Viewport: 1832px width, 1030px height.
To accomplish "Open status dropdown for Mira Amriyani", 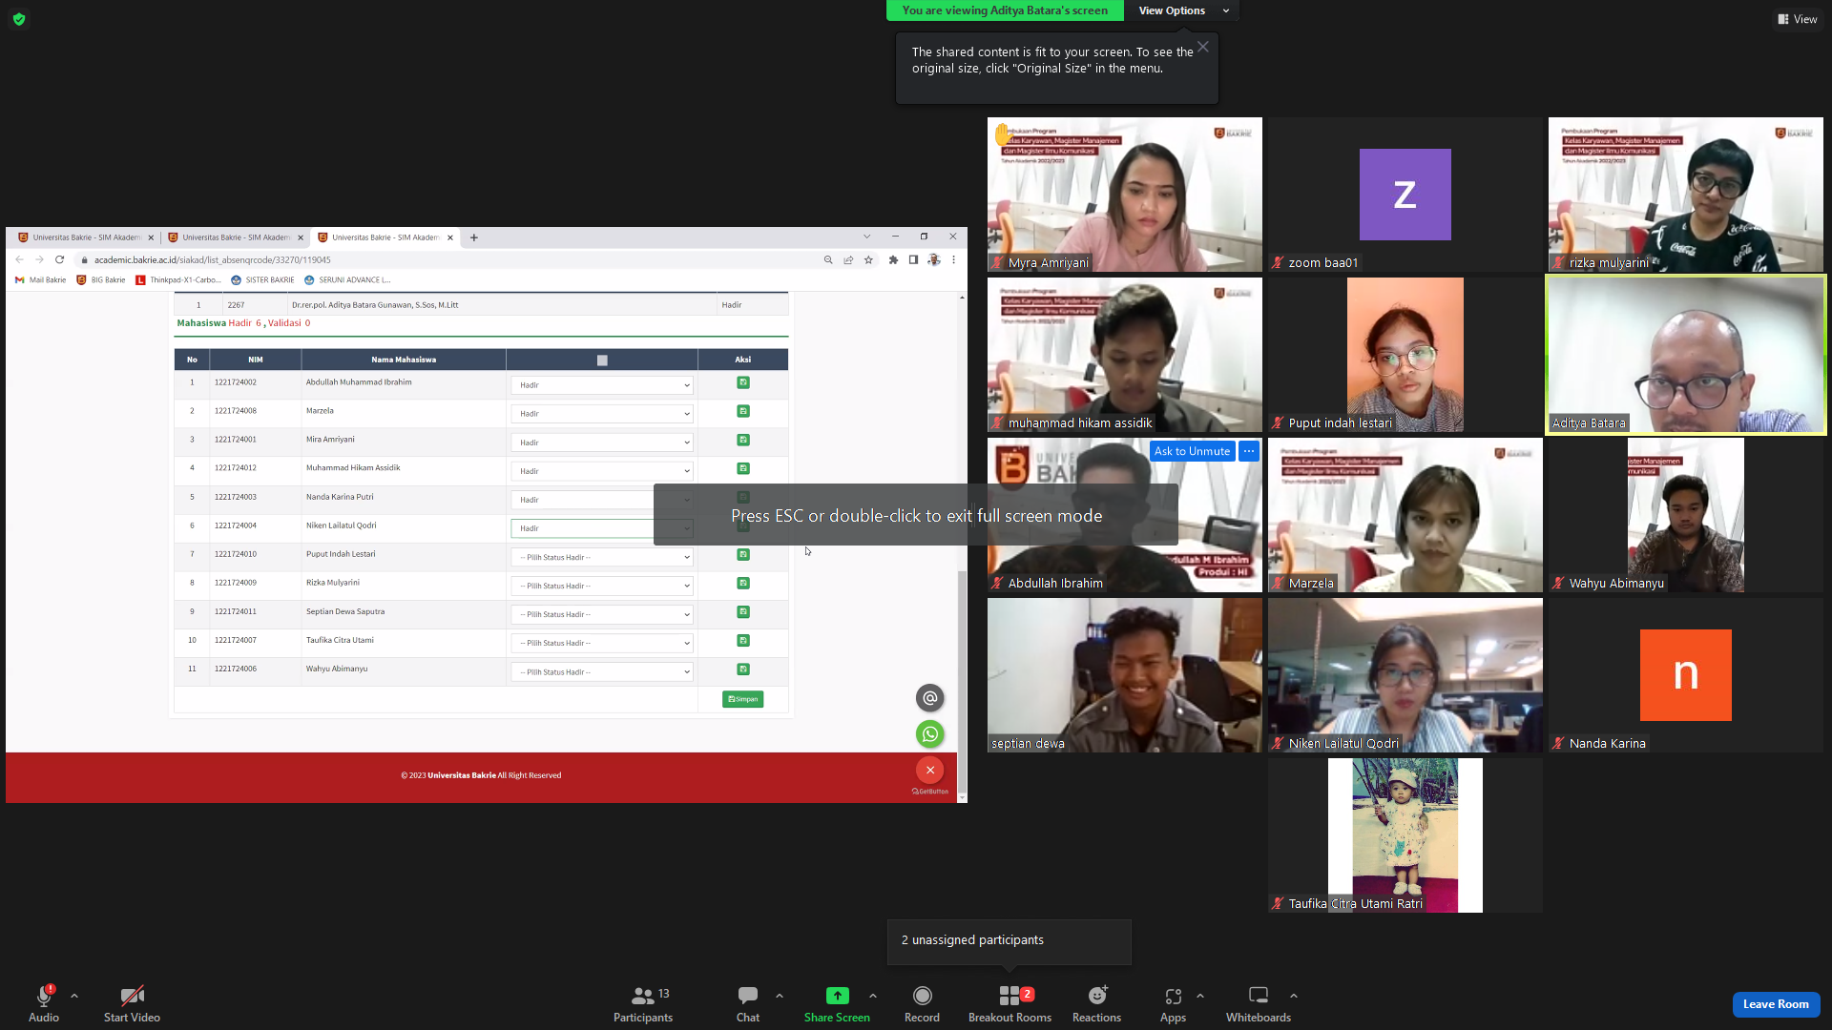I will [602, 443].
